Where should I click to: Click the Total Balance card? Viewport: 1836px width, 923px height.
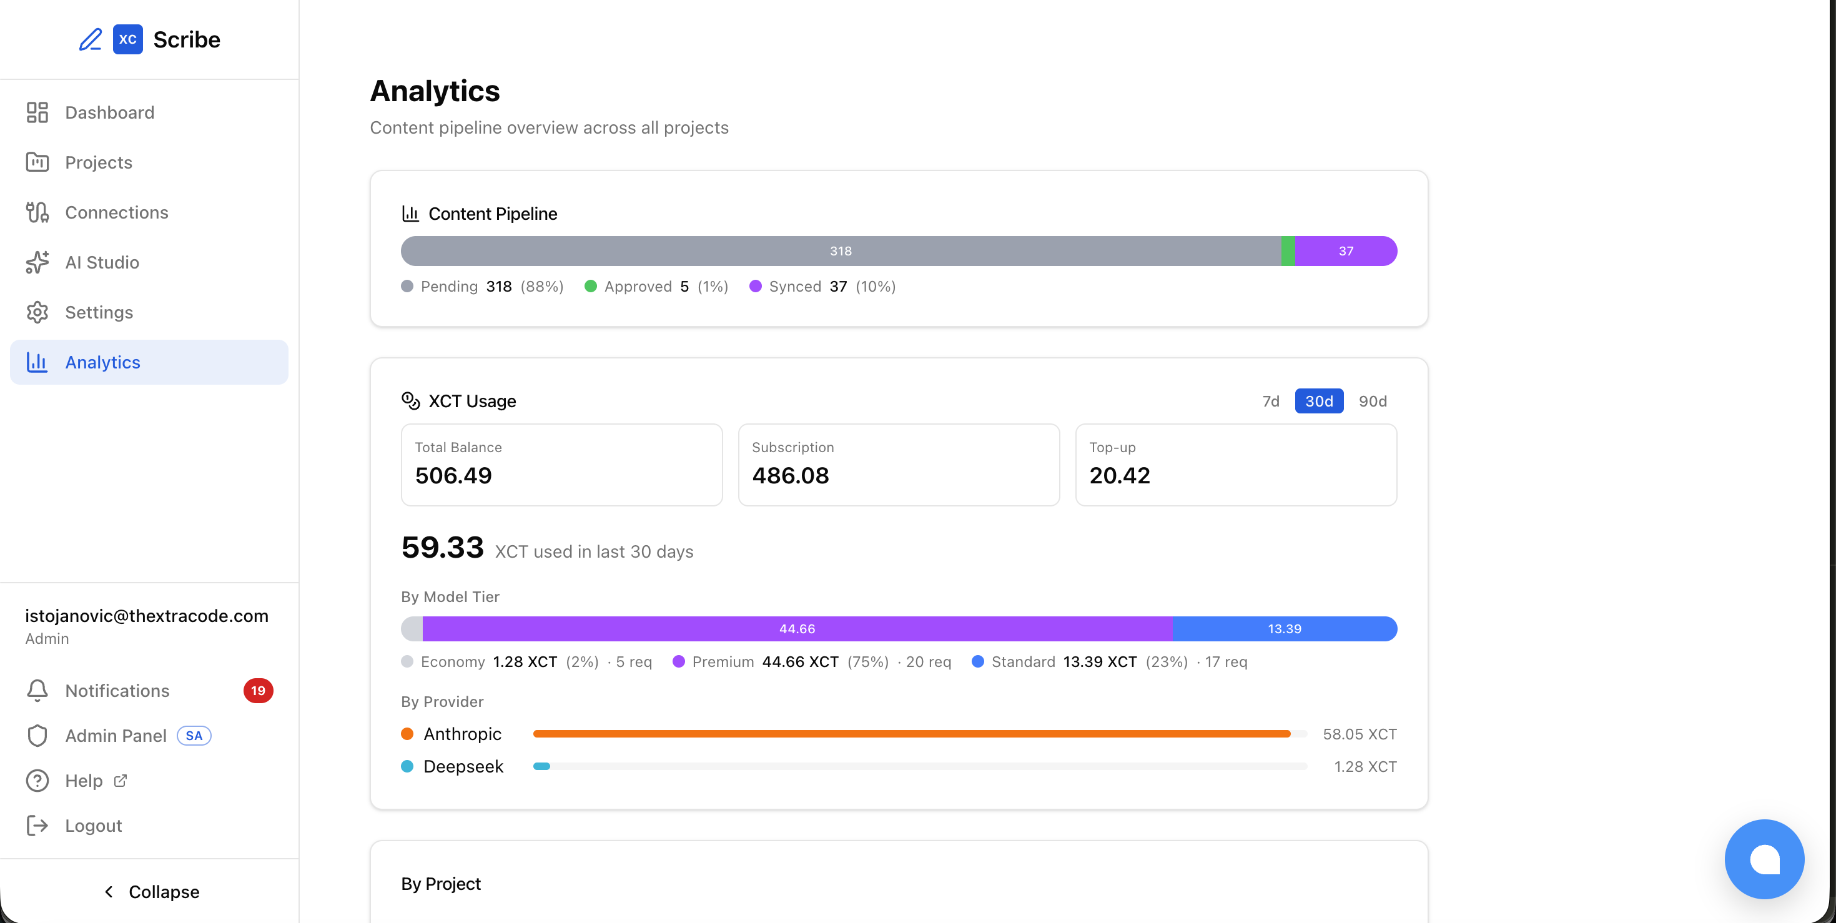[x=561, y=465]
